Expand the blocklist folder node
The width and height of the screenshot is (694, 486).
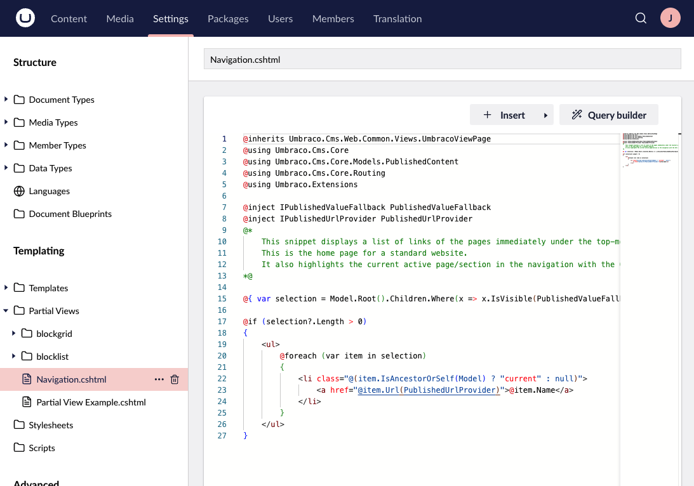[14, 356]
